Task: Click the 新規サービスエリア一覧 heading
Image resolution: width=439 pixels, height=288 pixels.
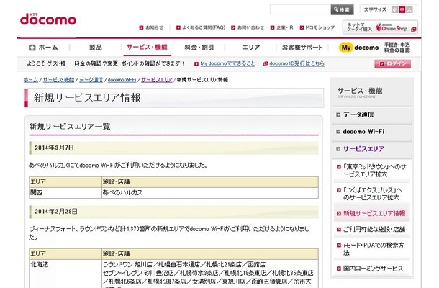Action: tap(70, 126)
